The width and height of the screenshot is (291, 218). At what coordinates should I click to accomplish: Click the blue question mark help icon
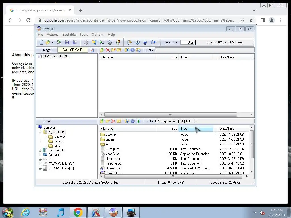point(145,42)
